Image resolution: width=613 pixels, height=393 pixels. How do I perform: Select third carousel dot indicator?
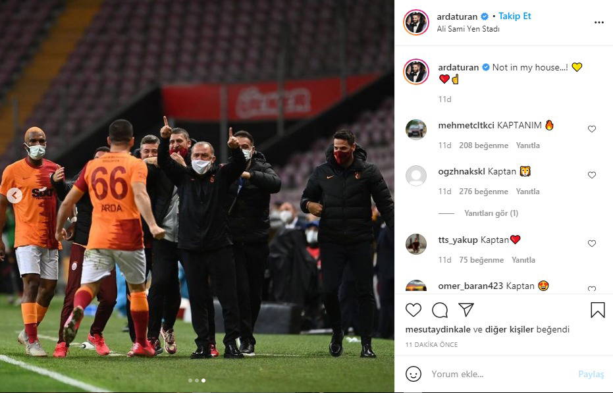(x=203, y=380)
